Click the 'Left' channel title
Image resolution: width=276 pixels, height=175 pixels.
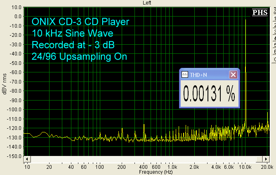[x=147, y=3]
